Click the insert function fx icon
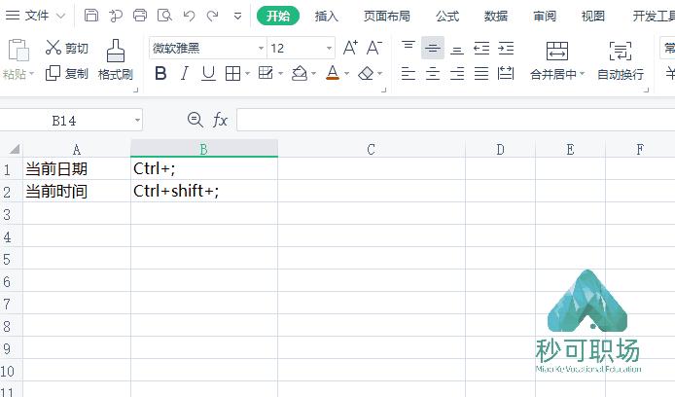This screenshot has width=675, height=397. (x=221, y=120)
